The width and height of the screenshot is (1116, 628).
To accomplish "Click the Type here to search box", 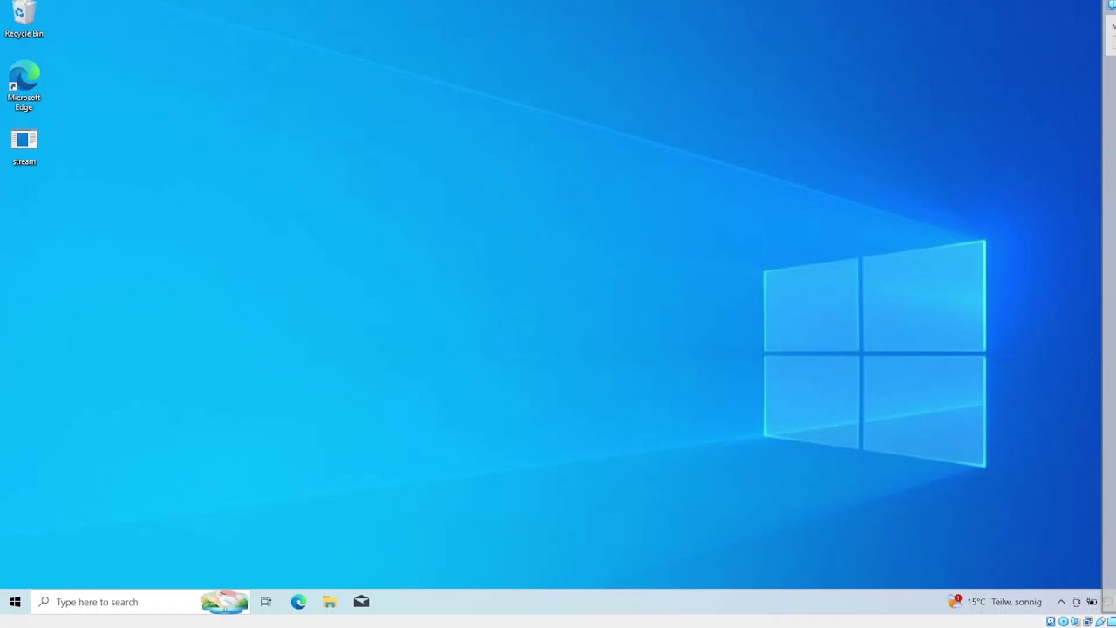I will [x=141, y=602].
